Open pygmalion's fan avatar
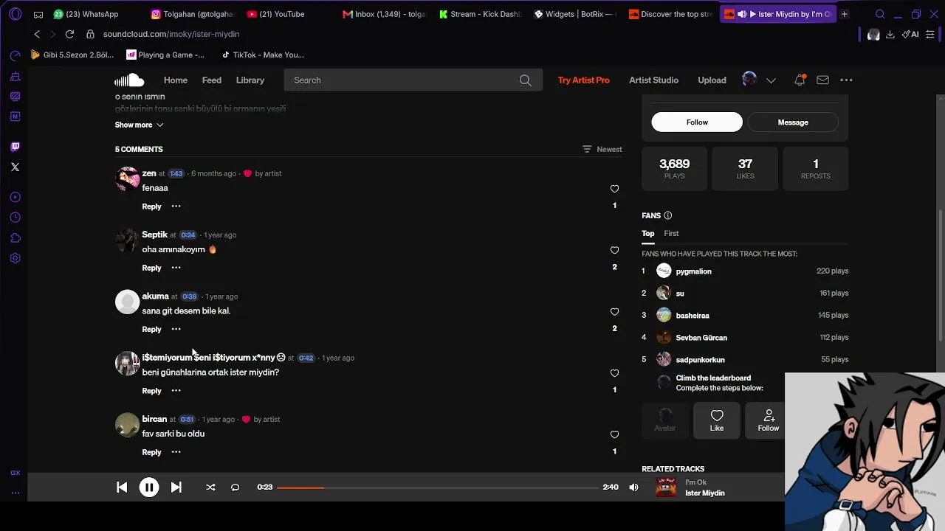The width and height of the screenshot is (945, 531). [664, 271]
